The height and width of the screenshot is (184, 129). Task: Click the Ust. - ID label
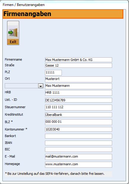pos(11,100)
